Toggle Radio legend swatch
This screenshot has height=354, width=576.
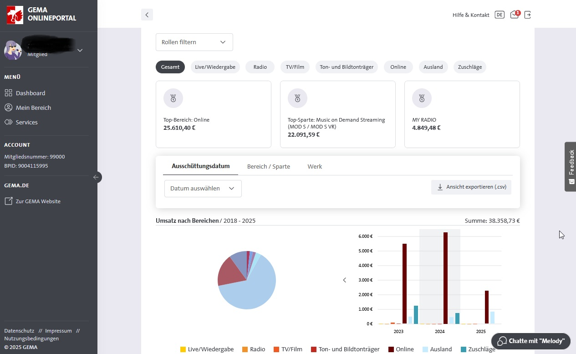245,349
